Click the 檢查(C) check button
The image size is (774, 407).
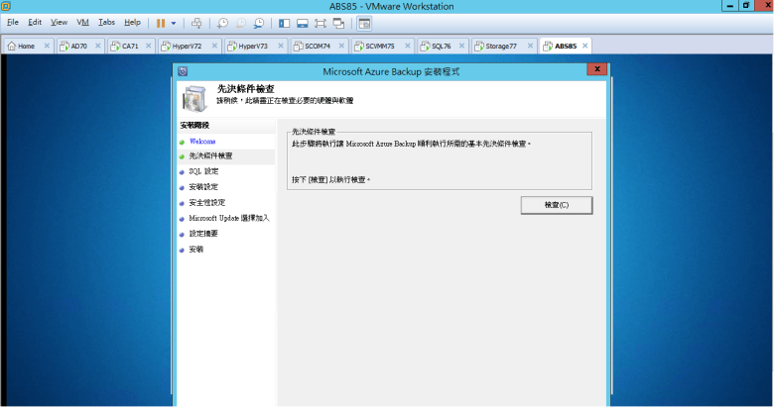pos(556,205)
